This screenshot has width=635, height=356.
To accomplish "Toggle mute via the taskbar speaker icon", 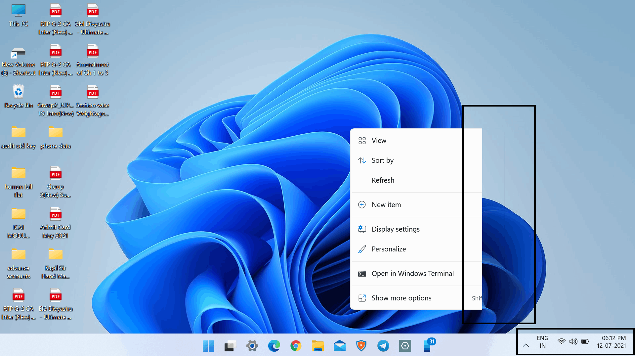I will 573,342.
